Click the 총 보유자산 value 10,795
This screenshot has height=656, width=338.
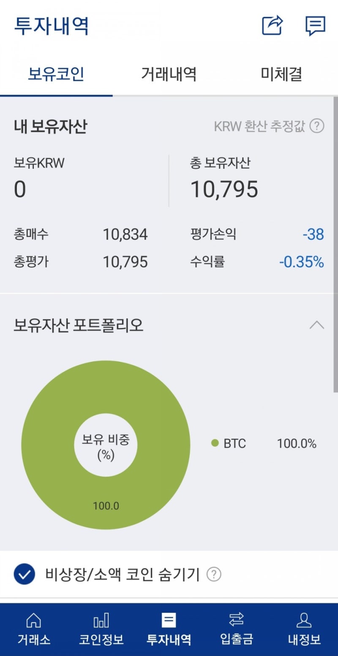pos(225,189)
